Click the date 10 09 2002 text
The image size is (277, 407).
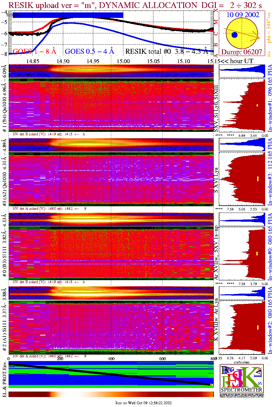click(243, 15)
